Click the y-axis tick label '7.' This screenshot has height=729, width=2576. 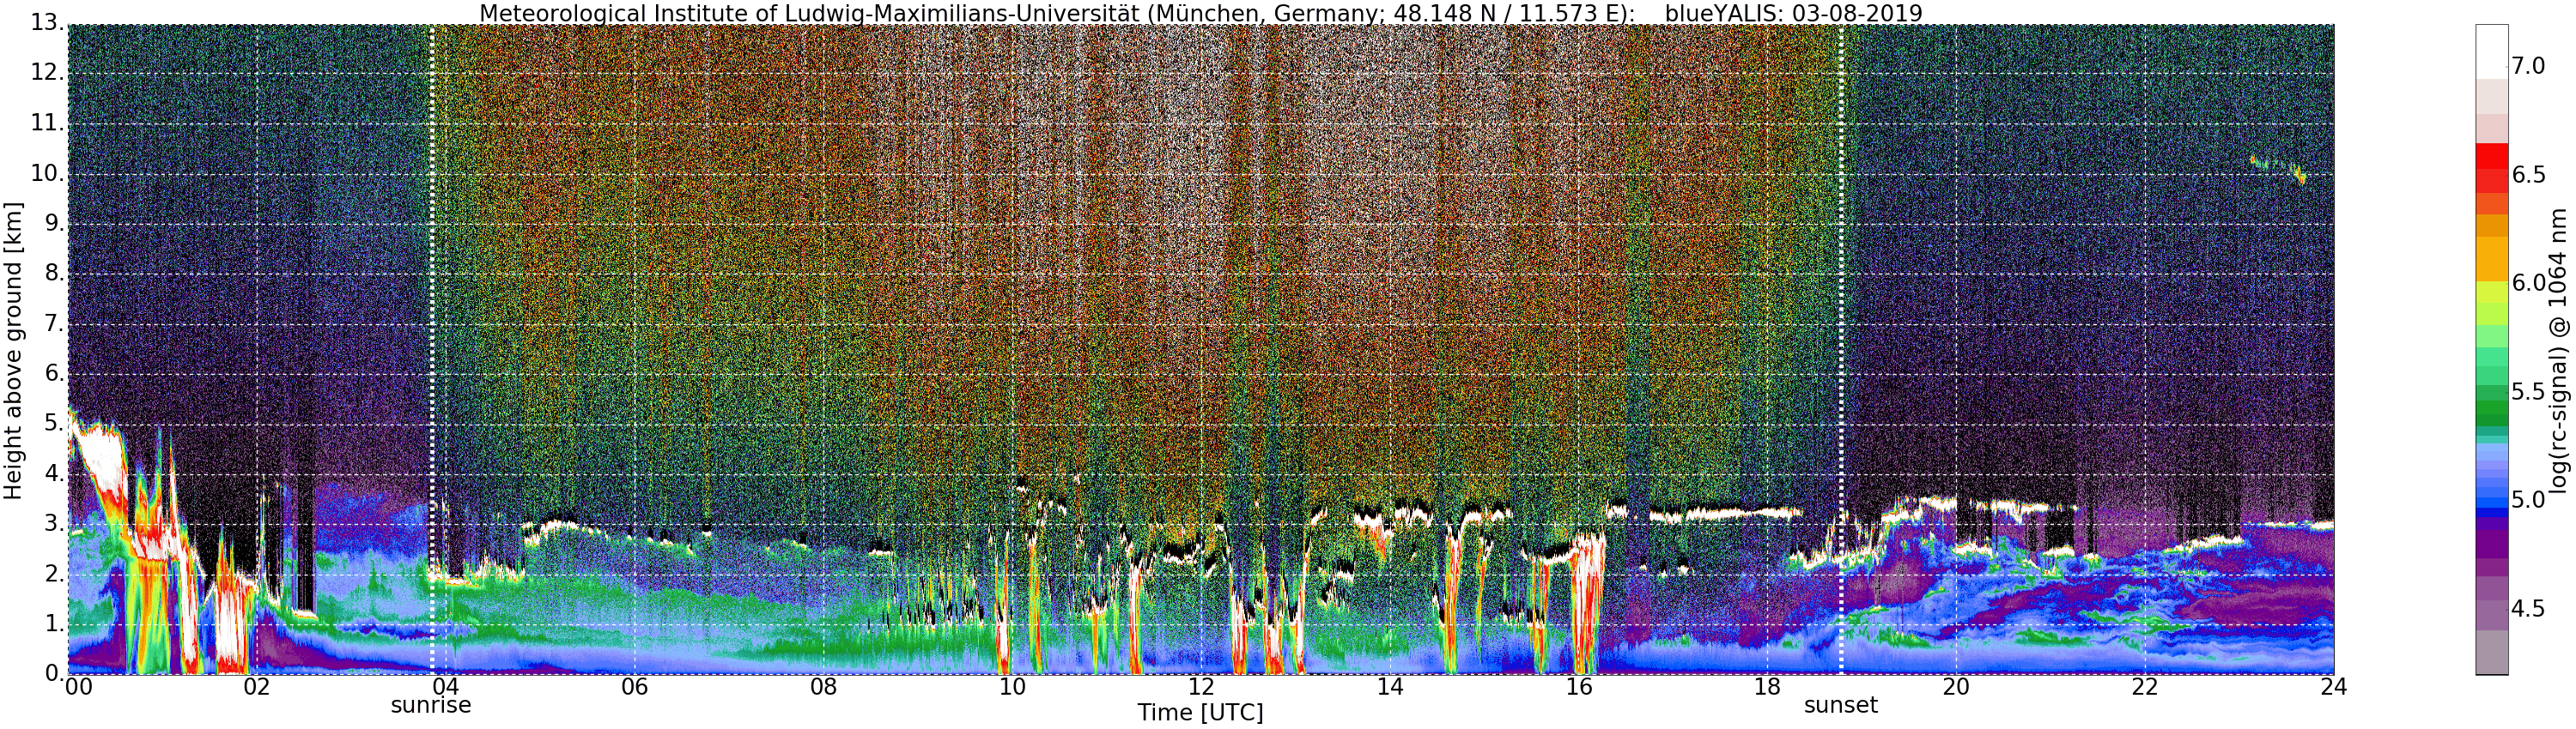pyautogui.click(x=54, y=323)
